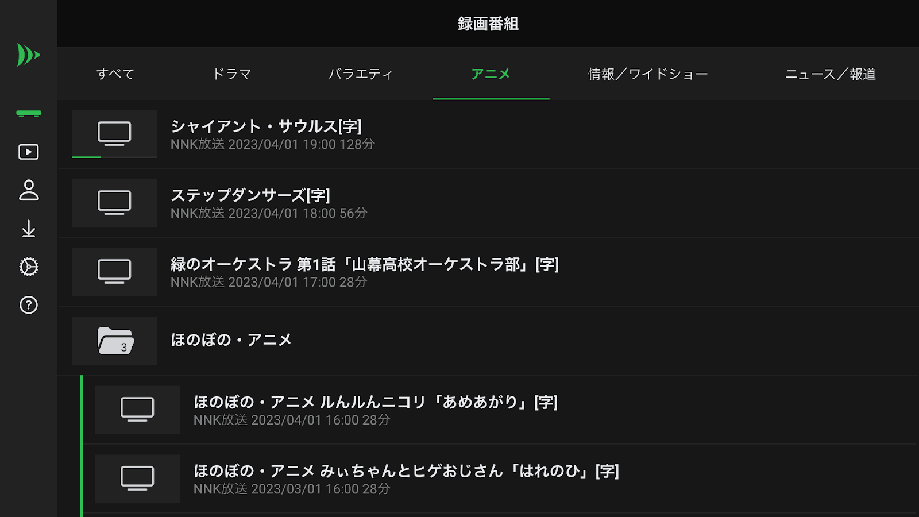Image resolution: width=919 pixels, height=517 pixels.
Task: Open the user profile icon
Action: pos(28,190)
